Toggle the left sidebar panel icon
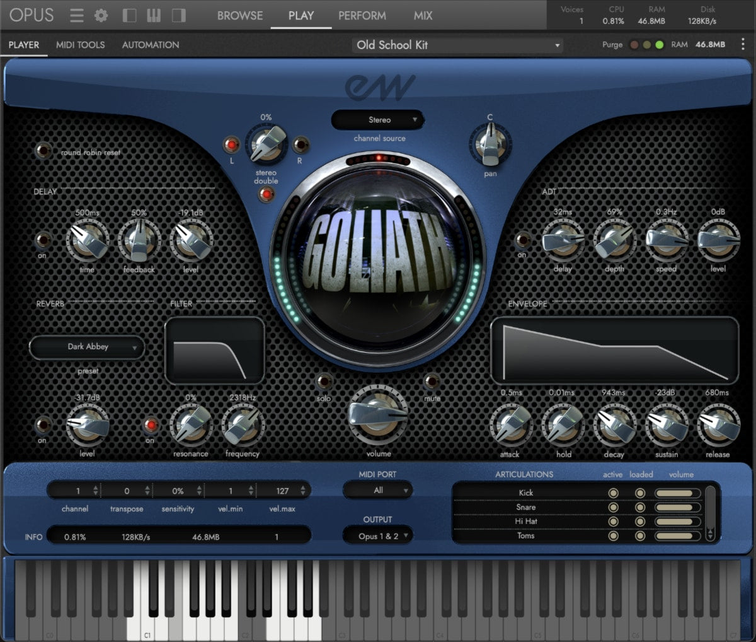The width and height of the screenshot is (756, 642). coord(129,15)
